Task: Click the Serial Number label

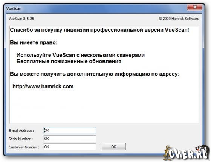Action: 21,139
